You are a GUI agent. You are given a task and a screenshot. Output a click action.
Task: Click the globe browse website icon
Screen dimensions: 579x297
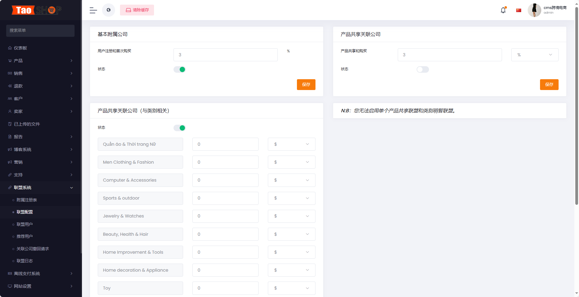(x=109, y=10)
